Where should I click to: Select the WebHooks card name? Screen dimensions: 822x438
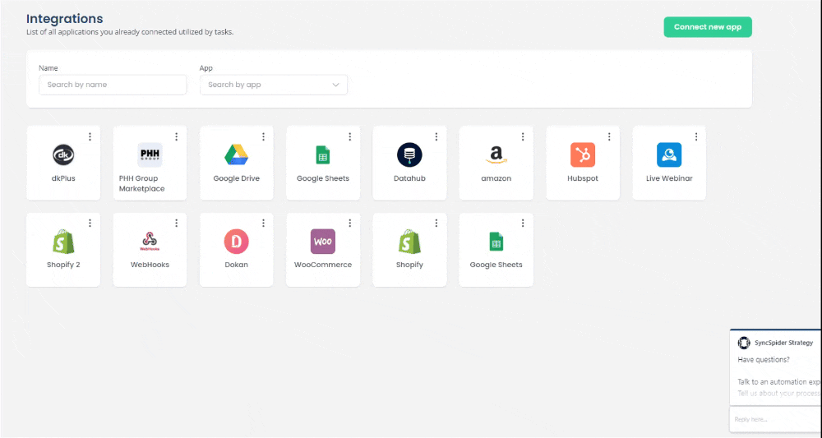tap(150, 265)
